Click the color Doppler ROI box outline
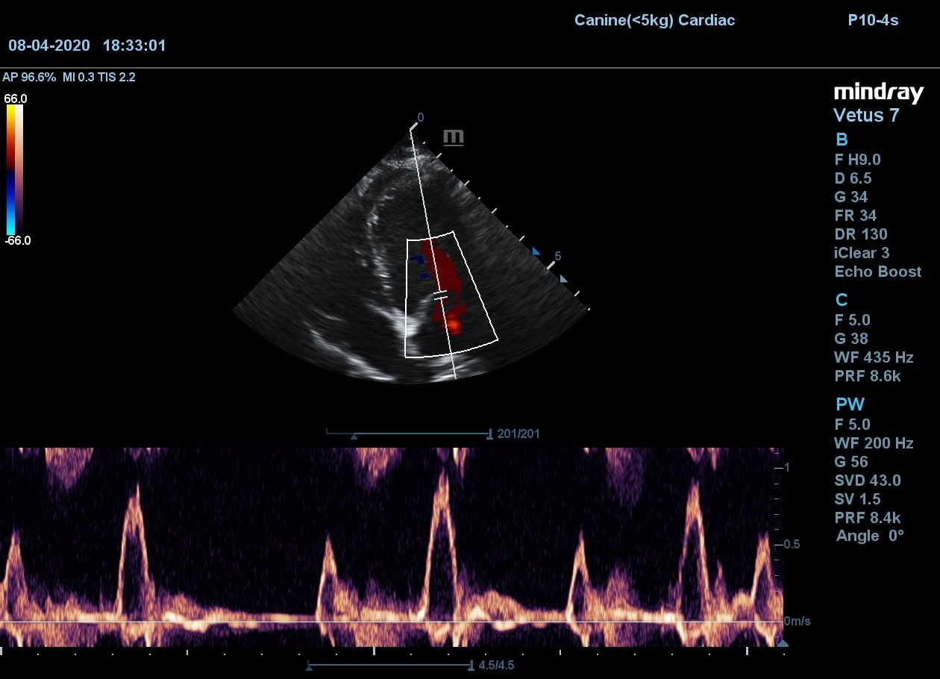Viewport: 940px width, 679px height. click(x=407, y=298)
